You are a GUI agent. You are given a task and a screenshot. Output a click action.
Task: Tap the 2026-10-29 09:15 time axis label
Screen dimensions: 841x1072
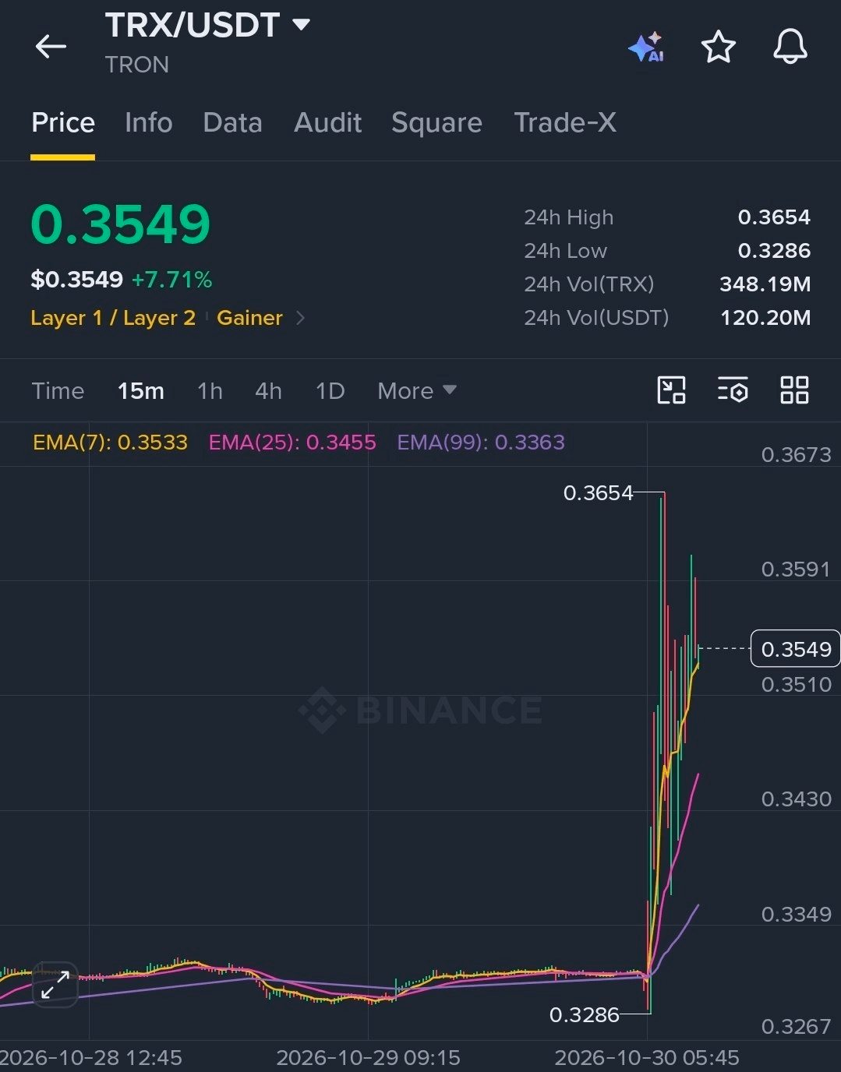coord(368,1057)
